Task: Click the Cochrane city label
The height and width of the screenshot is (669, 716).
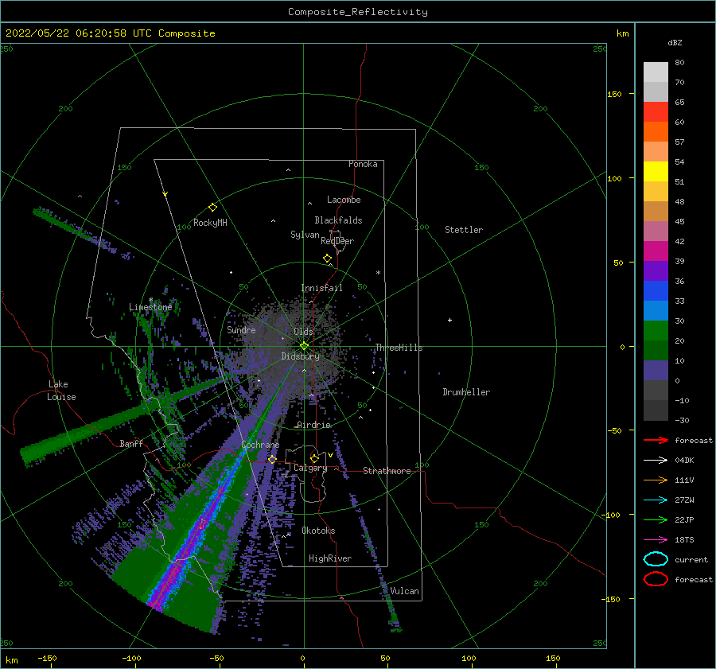Action: point(260,445)
